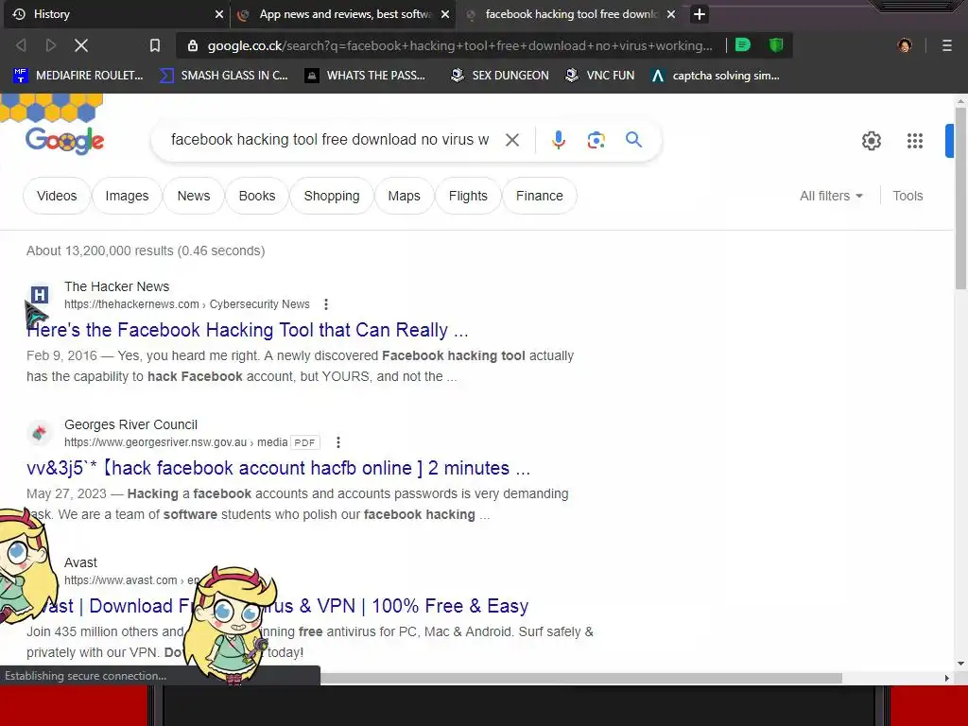Screen dimensions: 968x726
Task: Clear the search box with X
Action: point(511,140)
